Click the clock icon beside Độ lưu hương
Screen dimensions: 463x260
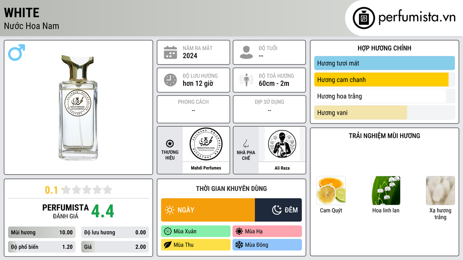pyautogui.click(x=170, y=80)
